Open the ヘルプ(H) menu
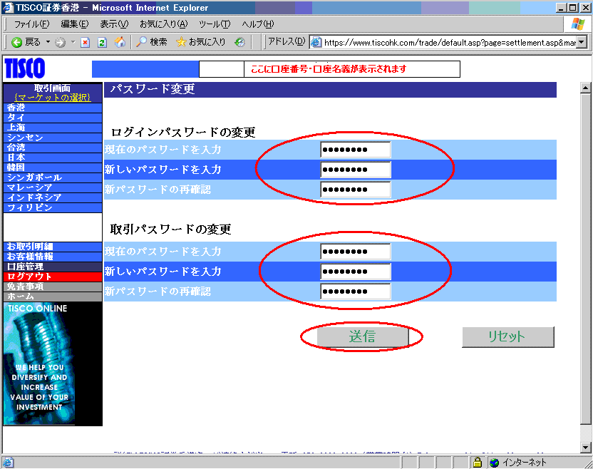The image size is (593, 469). tap(257, 24)
